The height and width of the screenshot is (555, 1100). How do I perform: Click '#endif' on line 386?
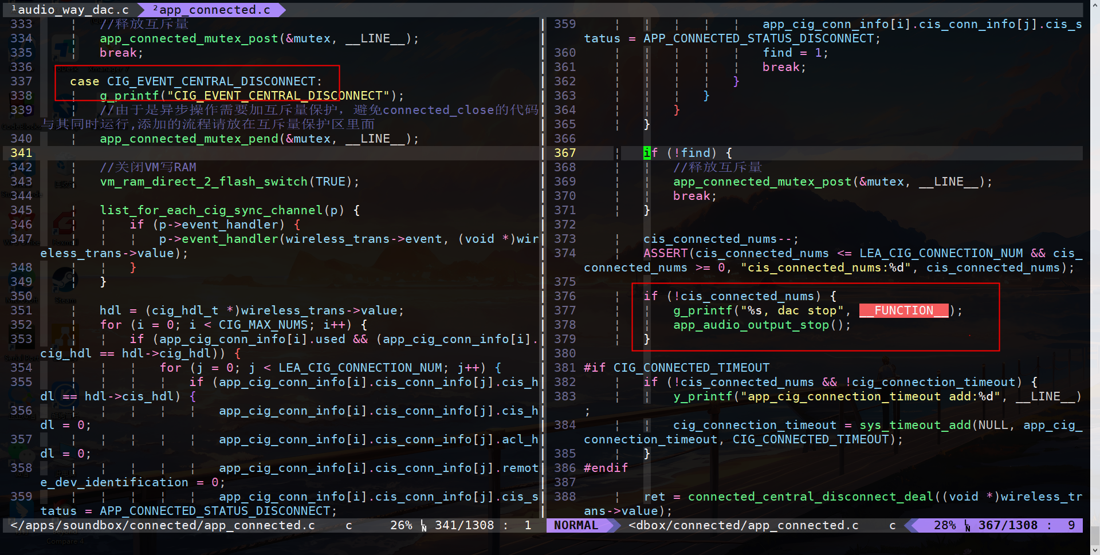[606, 468]
